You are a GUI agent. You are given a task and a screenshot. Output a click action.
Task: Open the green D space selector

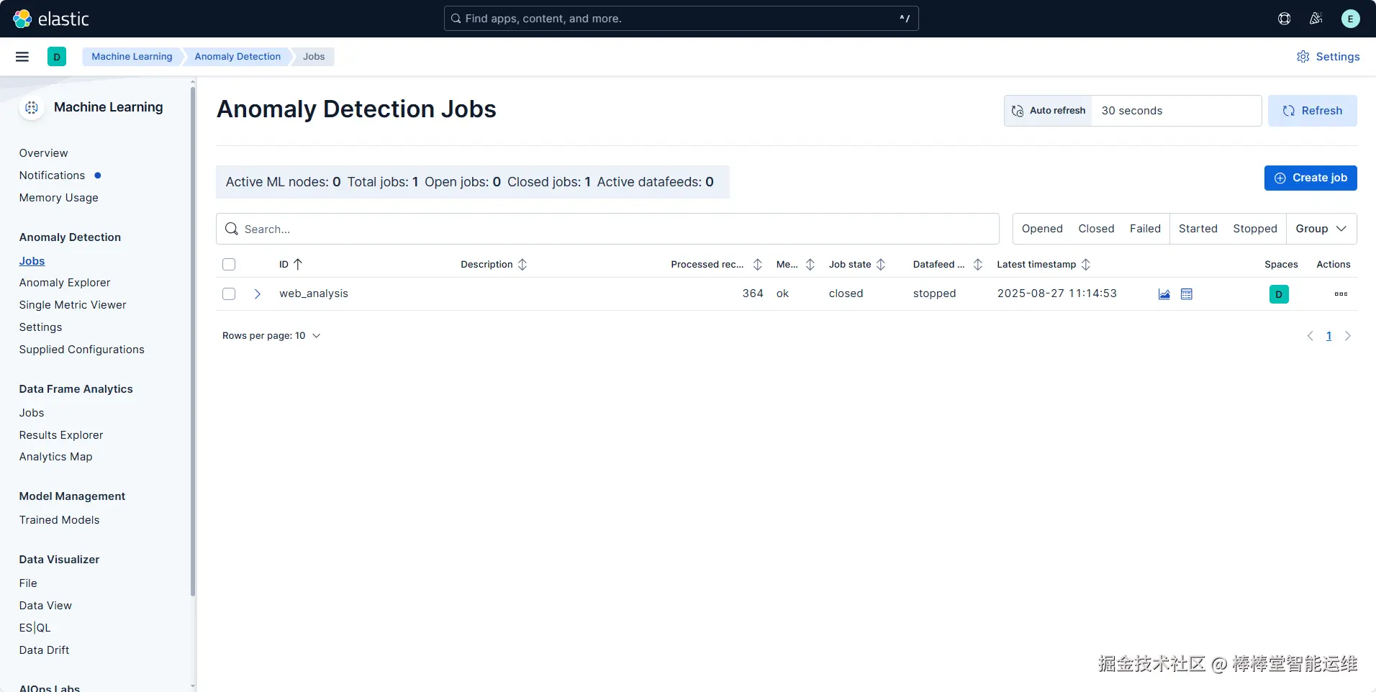pyautogui.click(x=57, y=57)
